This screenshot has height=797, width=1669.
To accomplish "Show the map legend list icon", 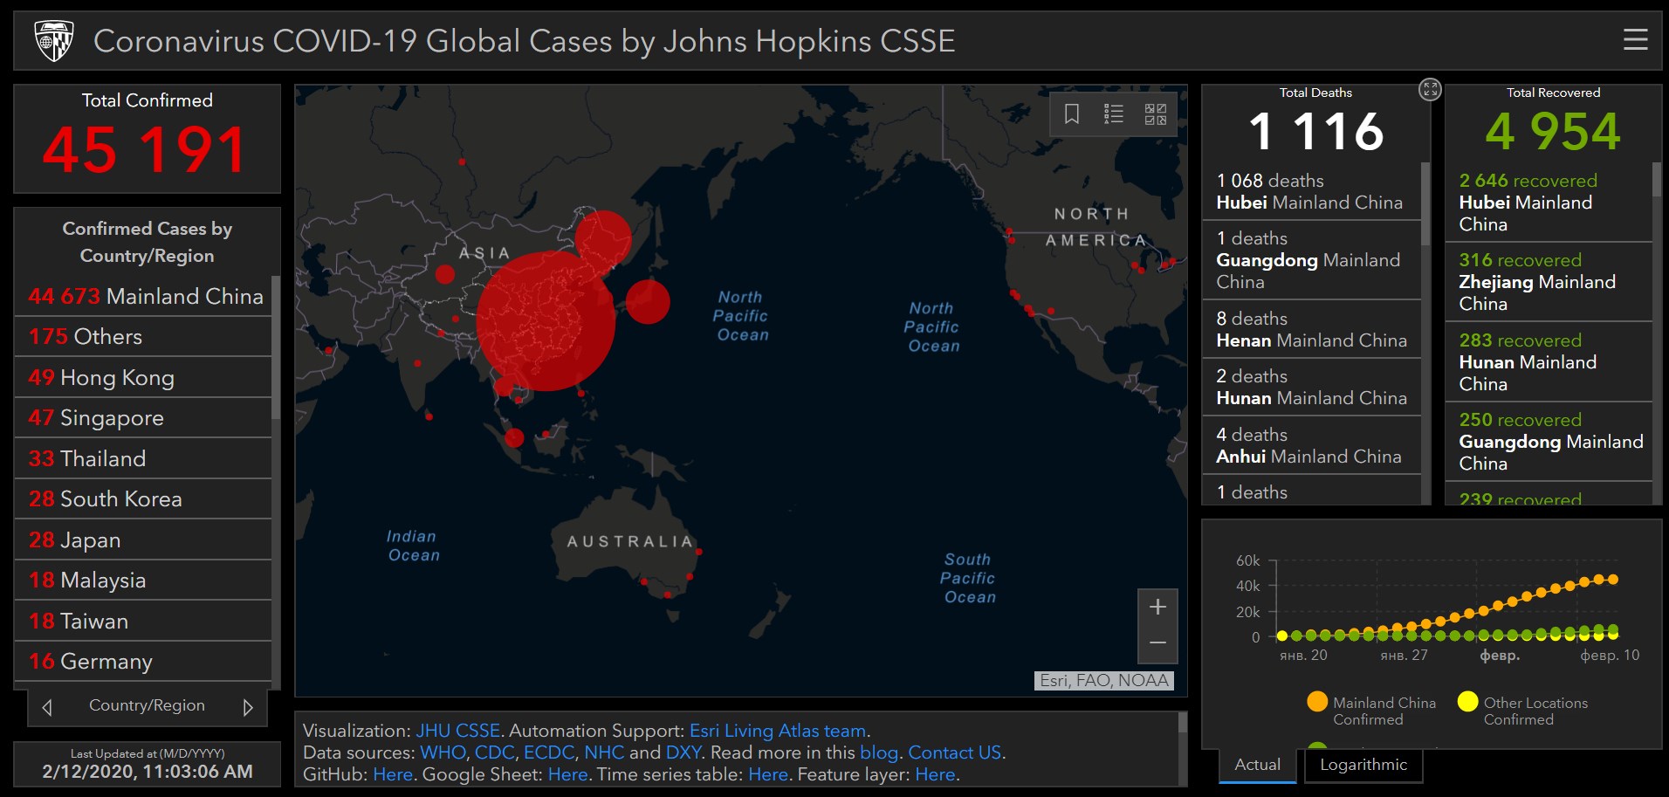I will pyautogui.click(x=1114, y=113).
